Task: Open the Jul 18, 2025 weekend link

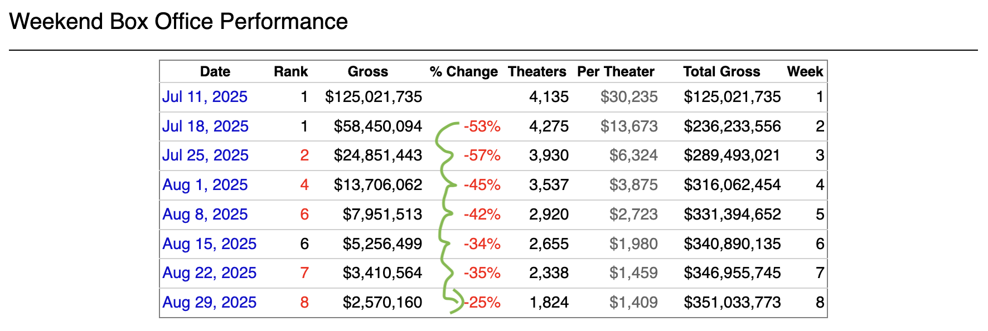Action: click(205, 126)
